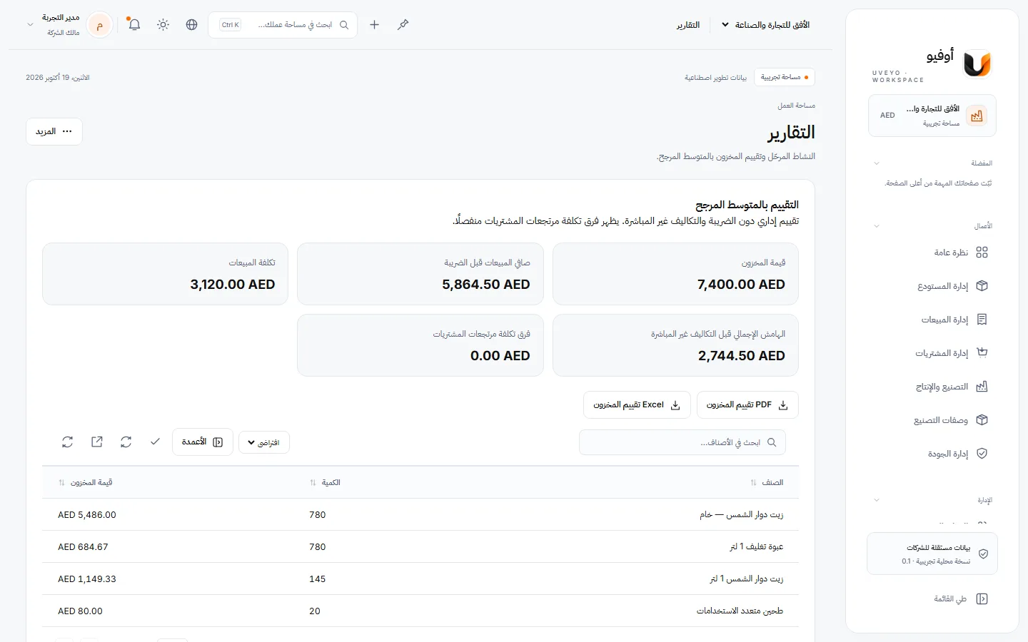
Task: Click the بيانات مستقلة للشركات info card
Action: click(932, 554)
